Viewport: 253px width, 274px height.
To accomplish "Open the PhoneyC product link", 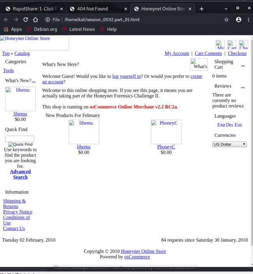I will (166, 147).
